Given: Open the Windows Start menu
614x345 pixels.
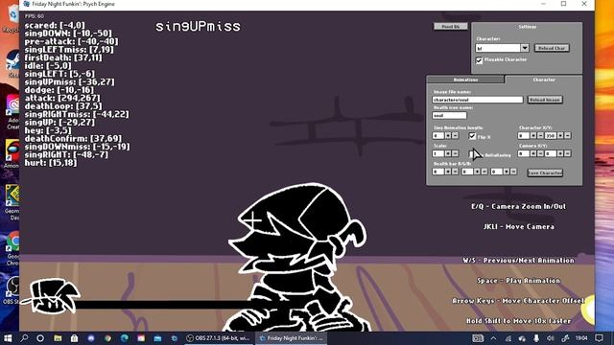Looking at the screenshot, I should 8,338.
